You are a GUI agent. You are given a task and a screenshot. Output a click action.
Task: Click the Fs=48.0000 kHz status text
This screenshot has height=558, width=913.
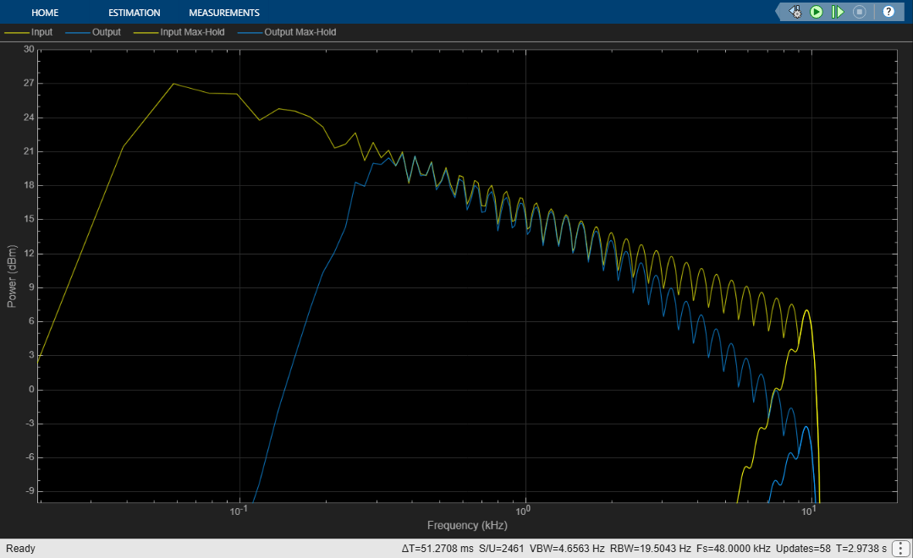pyautogui.click(x=733, y=548)
